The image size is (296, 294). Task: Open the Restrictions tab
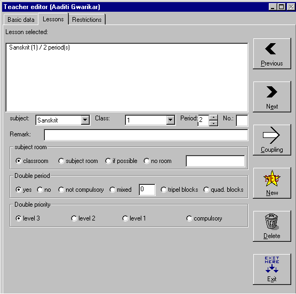(x=86, y=20)
